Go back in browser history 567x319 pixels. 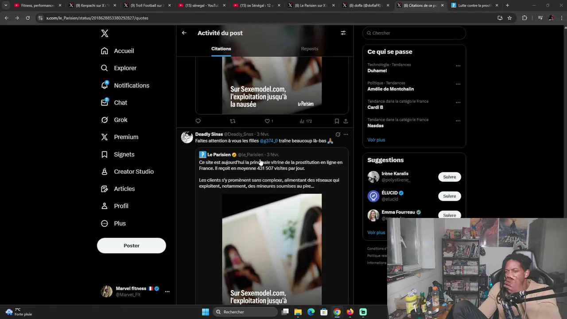click(6, 18)
